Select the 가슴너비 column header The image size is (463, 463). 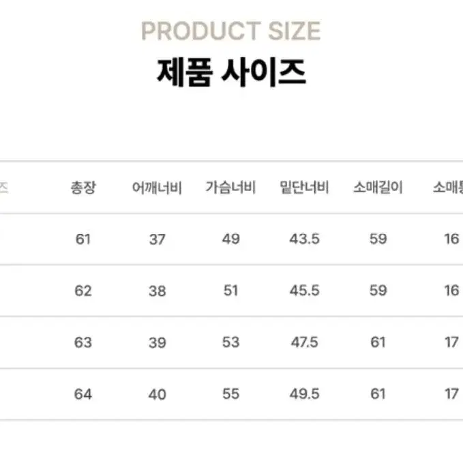[230, 188]
